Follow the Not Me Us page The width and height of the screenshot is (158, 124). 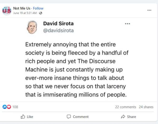click(38, 8)
